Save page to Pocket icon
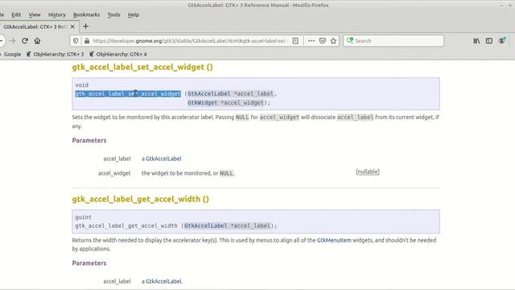Viewport: 515px width, 290px height. [323, 41]
